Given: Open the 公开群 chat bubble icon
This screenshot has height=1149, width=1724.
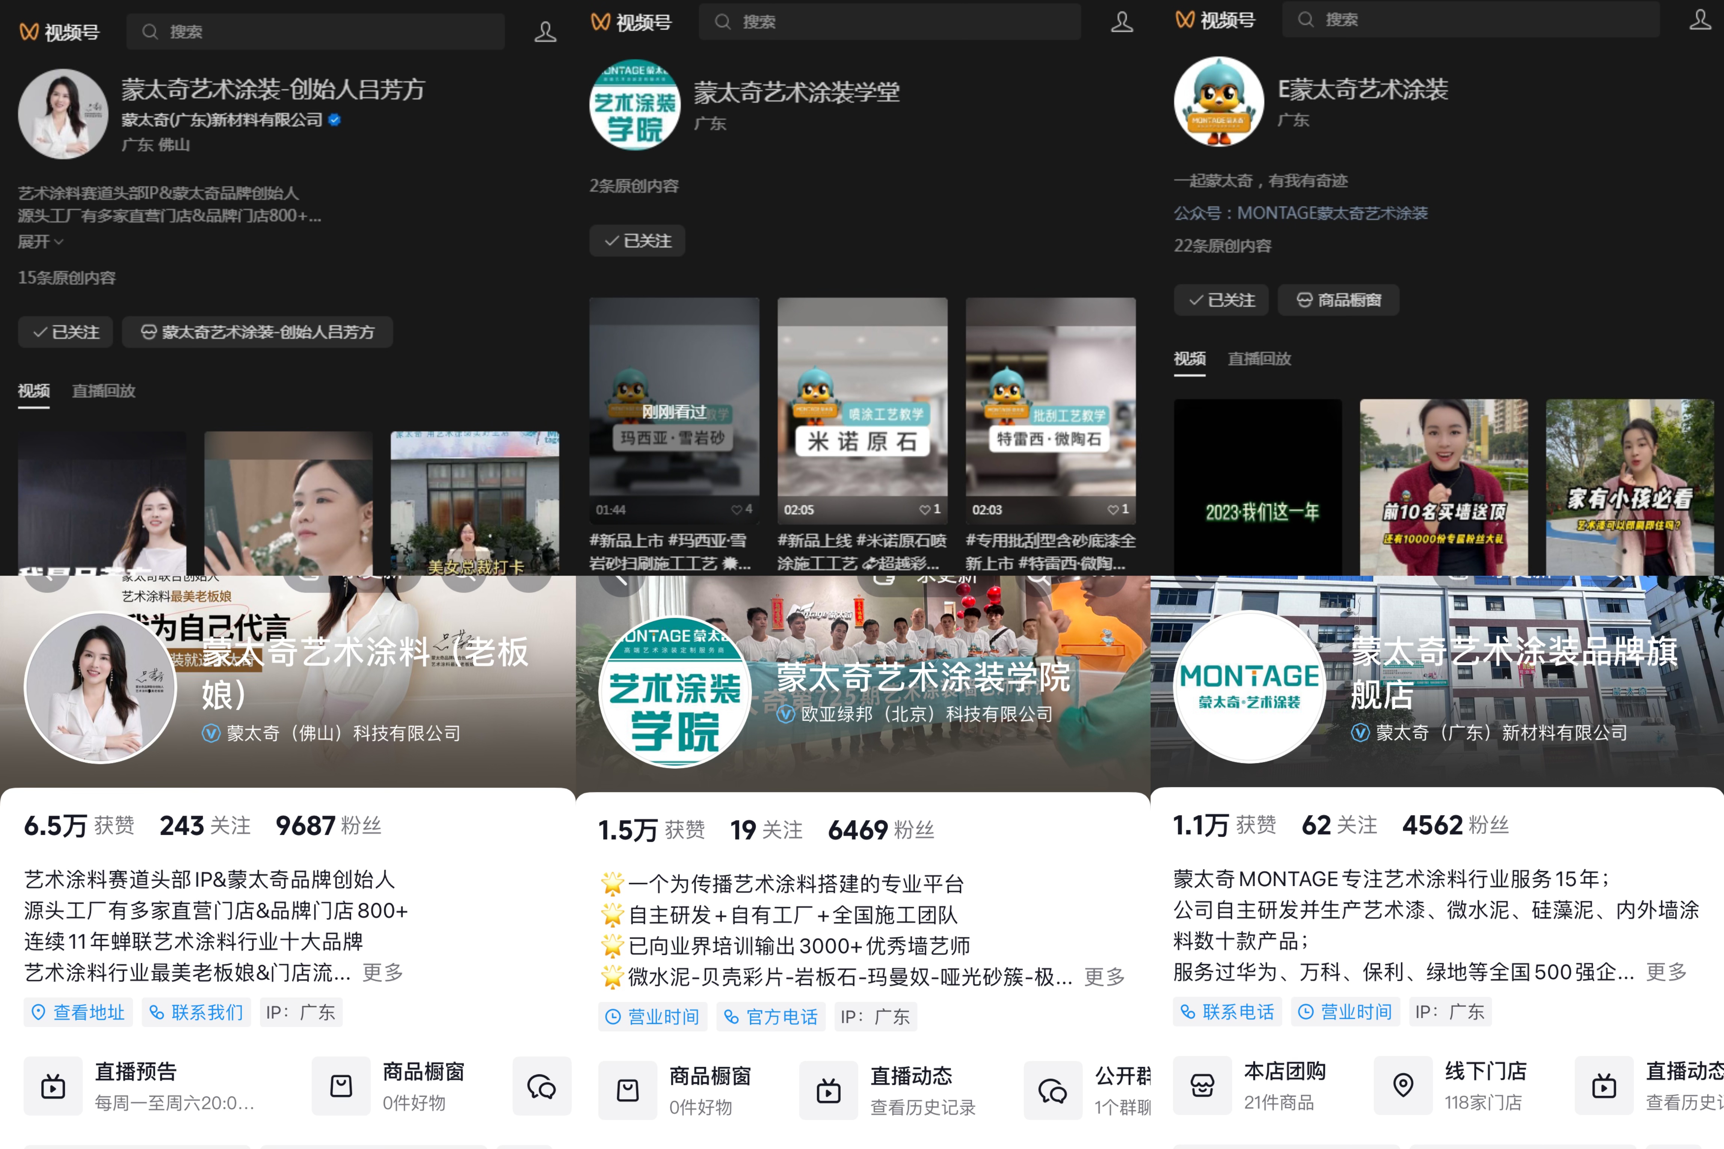Looking at the screenshot, I should 1052,1090.
